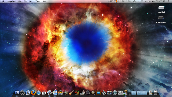This screenshot has width=172, height=97.
Task: Open iCal calendar showing 13
Action: click(44, 93)
